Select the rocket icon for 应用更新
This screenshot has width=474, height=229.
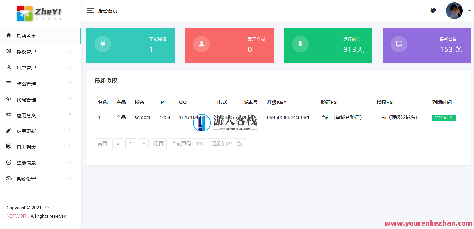(x=8, y=131)
